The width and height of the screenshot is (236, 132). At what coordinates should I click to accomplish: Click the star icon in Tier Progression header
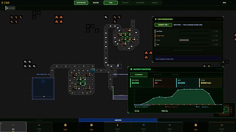click(156, 19)
